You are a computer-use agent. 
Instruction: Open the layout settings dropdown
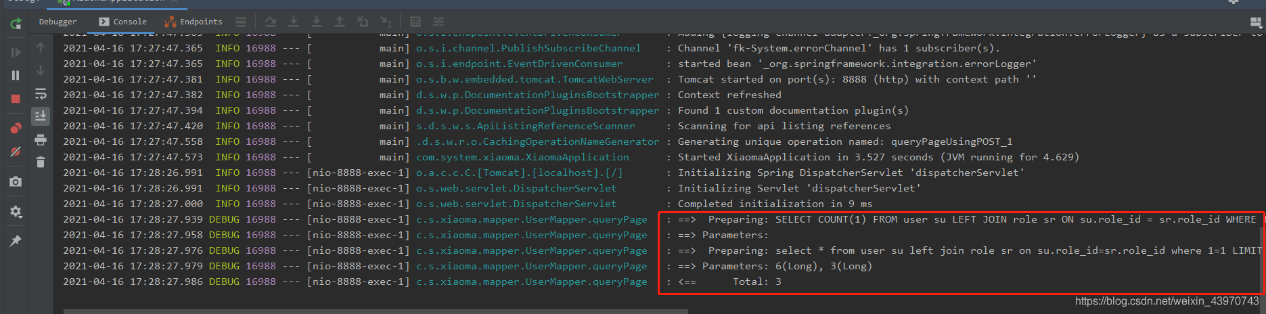[1256, 22]
